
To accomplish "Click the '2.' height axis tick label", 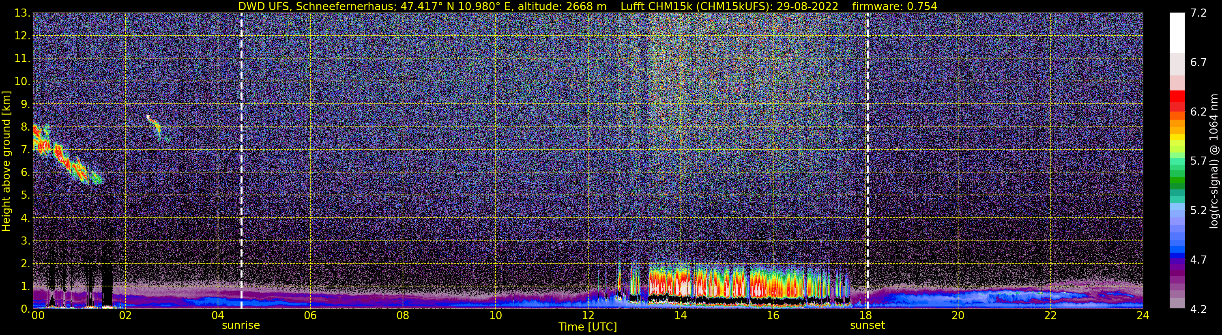I will pyautogui.click(x=25, y=263).
